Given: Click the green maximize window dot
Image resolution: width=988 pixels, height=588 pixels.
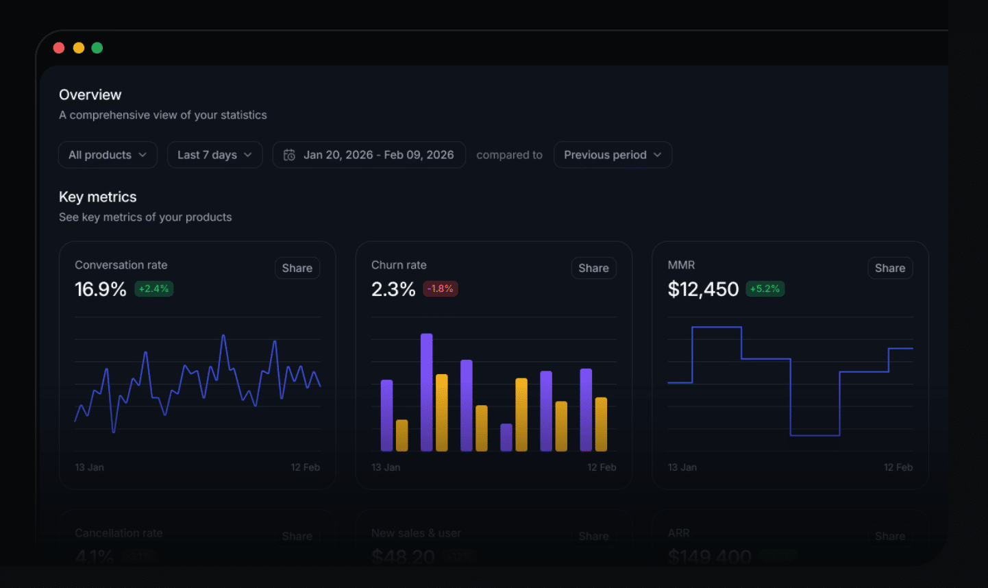Looking at the screenshot, I should tap(97, 47).
